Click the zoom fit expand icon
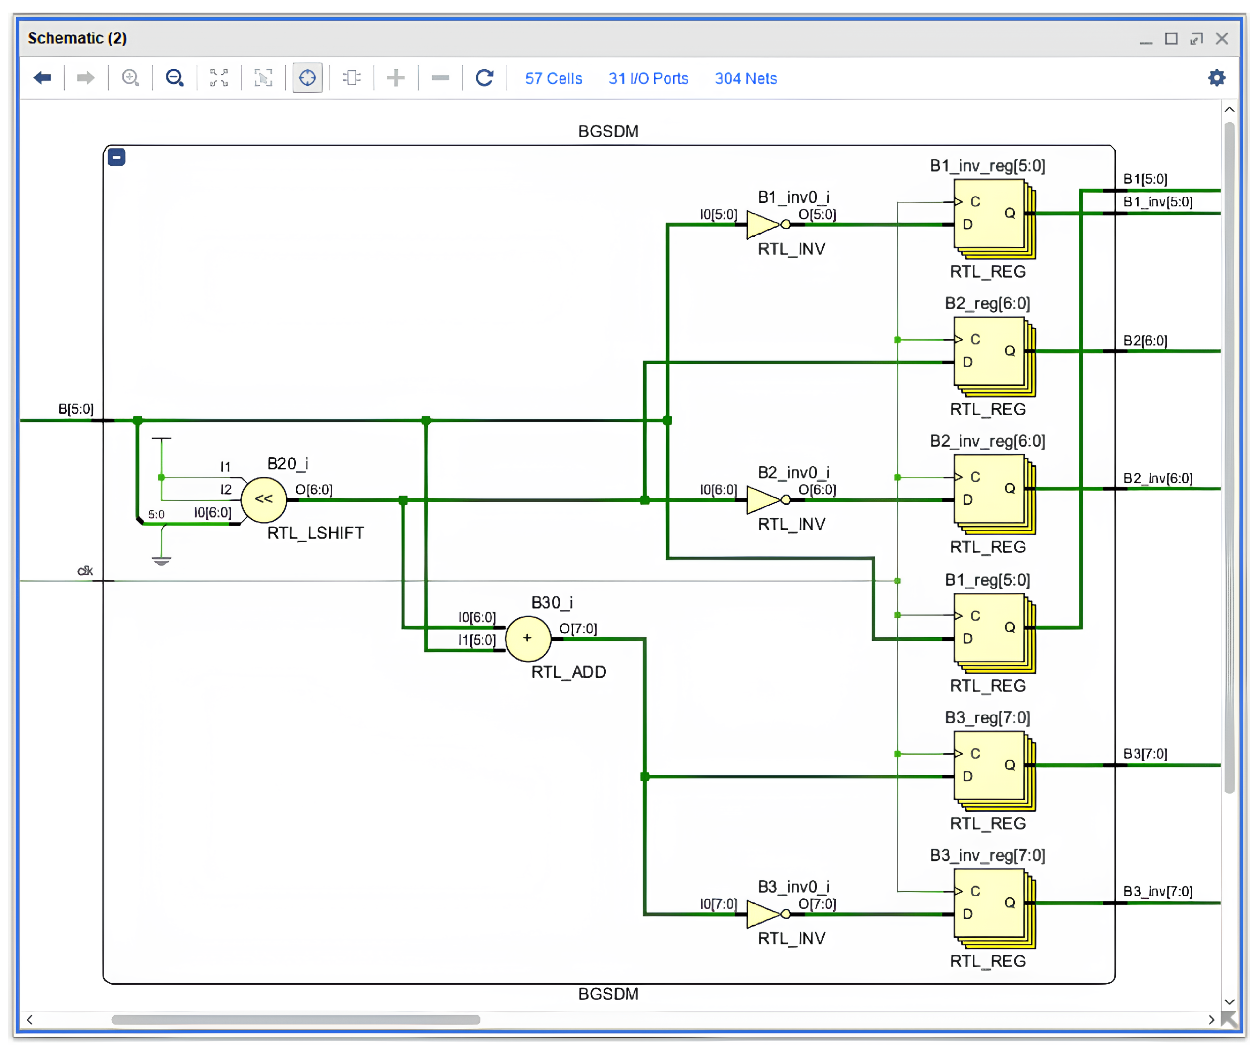 point(219,78)
